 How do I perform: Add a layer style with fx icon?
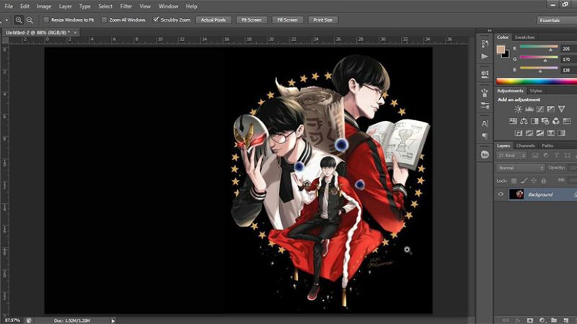pos(518,320)
